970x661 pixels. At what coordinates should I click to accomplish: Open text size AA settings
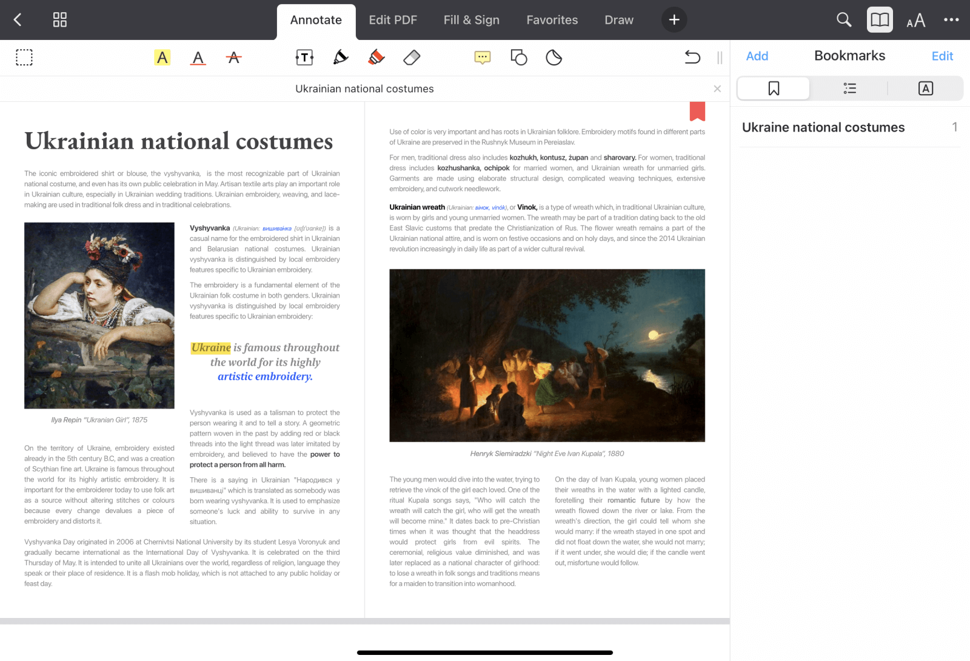coord(916,21)
